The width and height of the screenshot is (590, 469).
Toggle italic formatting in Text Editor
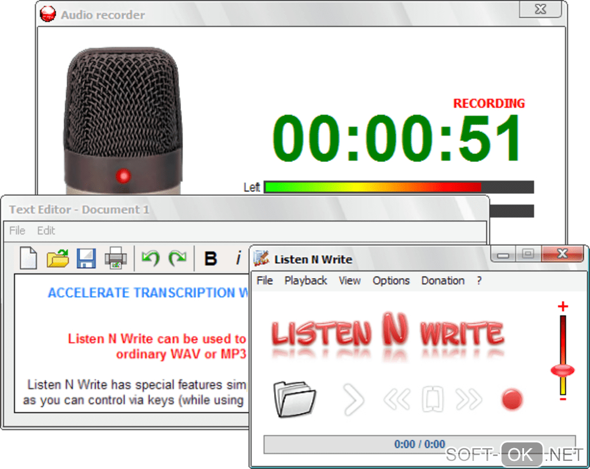(238, 258)
